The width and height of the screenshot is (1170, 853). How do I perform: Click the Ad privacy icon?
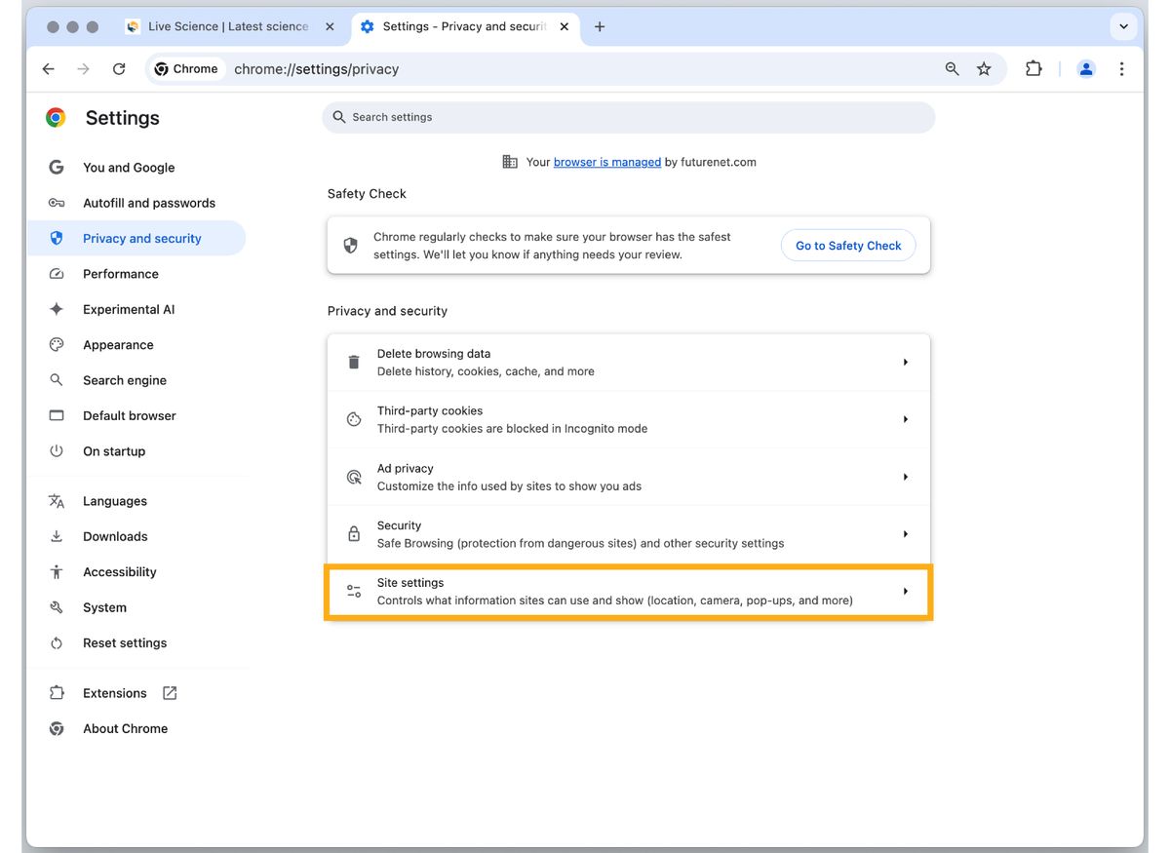(354, 477)
